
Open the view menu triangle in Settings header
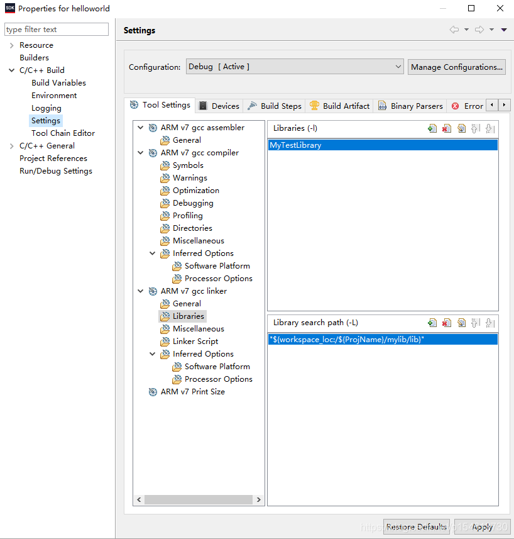click(x=504, y=30)
